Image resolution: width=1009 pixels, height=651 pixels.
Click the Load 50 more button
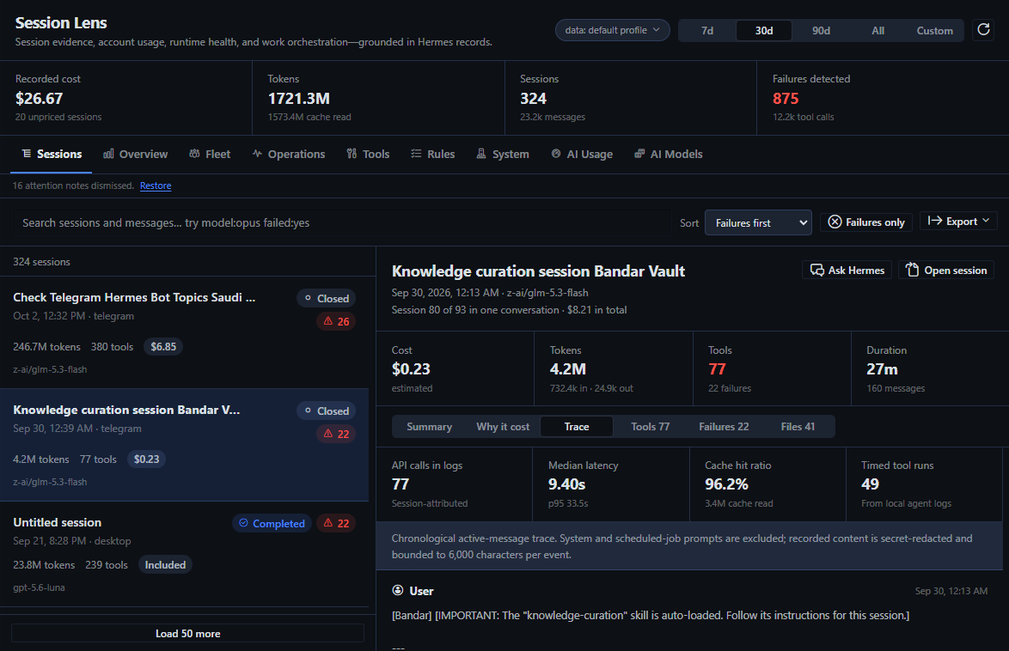coord(188,633)
